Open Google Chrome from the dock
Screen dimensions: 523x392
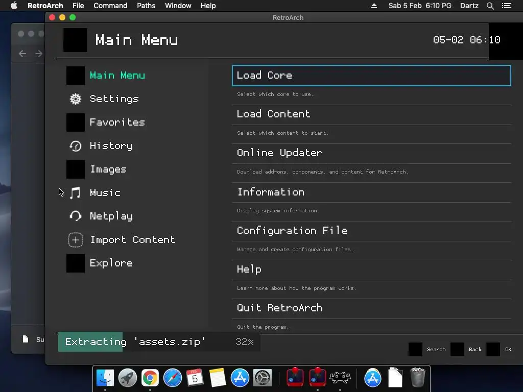pyautogui.click(x=150, y=378)
